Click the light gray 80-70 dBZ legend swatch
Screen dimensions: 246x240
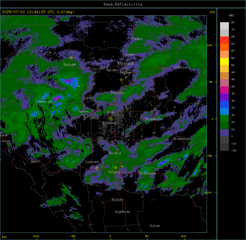224,26
